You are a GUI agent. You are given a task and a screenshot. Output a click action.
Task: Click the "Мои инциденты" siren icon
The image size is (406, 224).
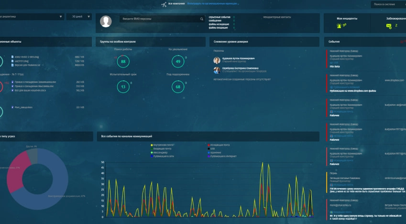click(339, 26)
